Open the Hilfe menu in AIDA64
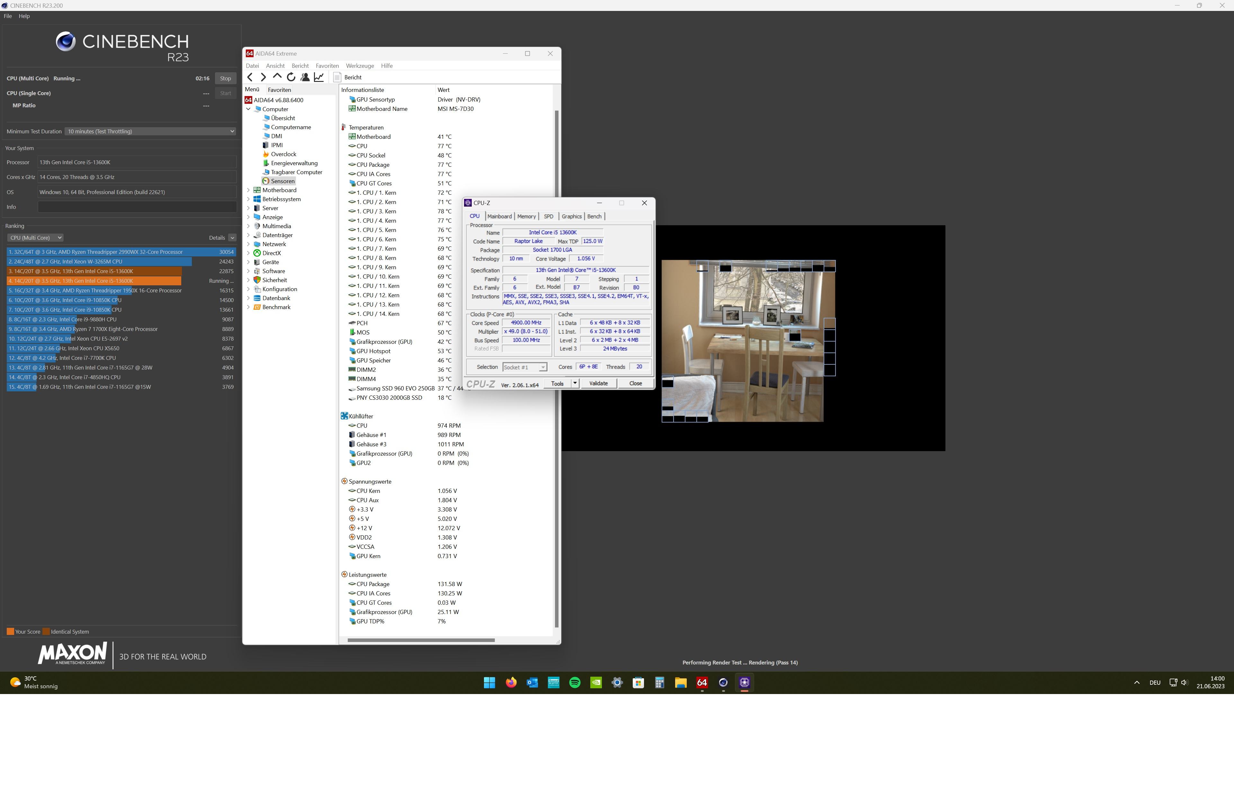Viewport: 1234px width, 793px height. click(x=387, y=66)
